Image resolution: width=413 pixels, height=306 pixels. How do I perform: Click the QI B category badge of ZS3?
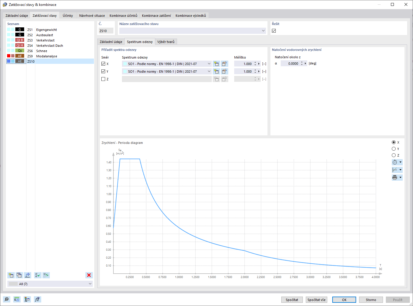click(x=20, y=40)
